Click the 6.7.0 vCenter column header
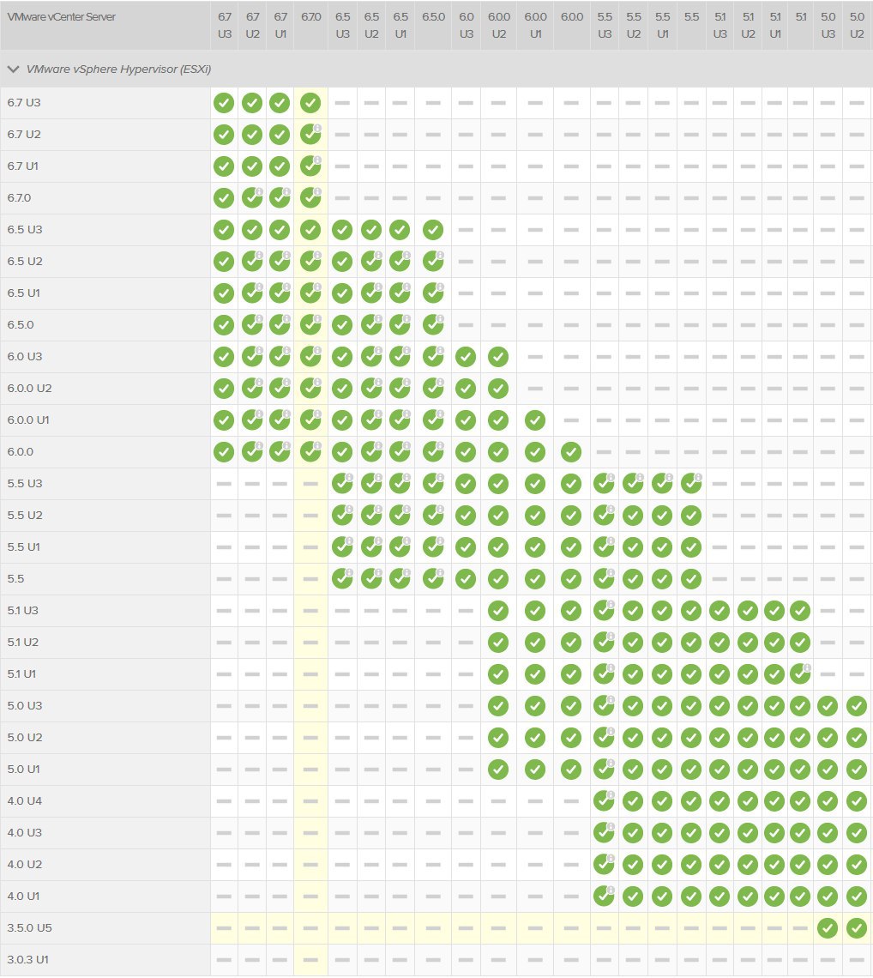This screenshot has width=873, height=978. (x=310, y=17)
